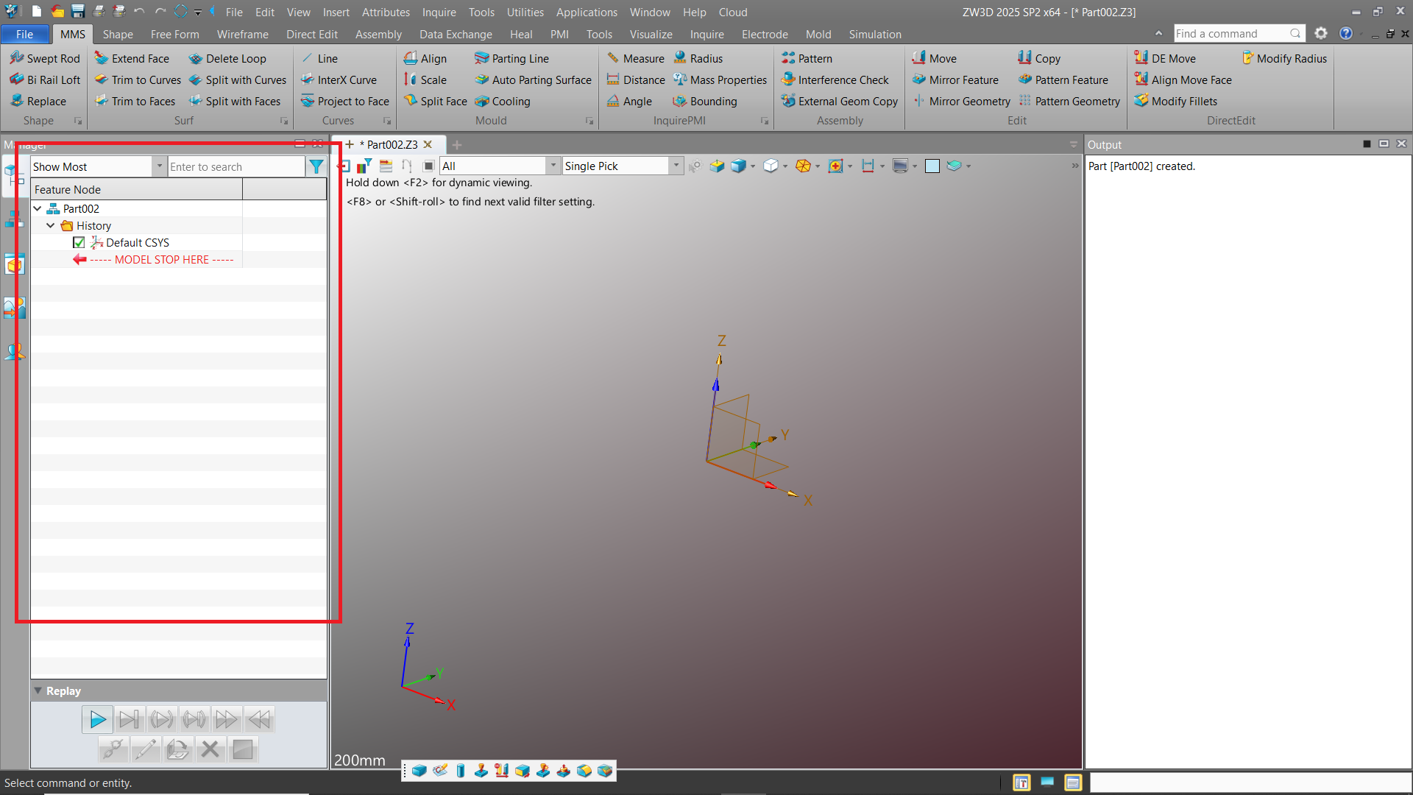Click the Modify Radius tool
1413x795 pixels.
click(x=1283, y=58)
